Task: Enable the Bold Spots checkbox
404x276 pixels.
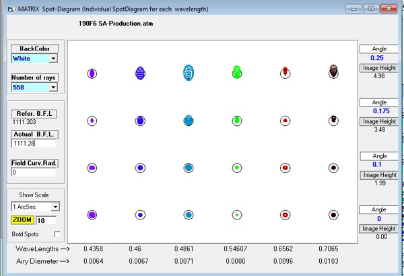Action: 56,233
